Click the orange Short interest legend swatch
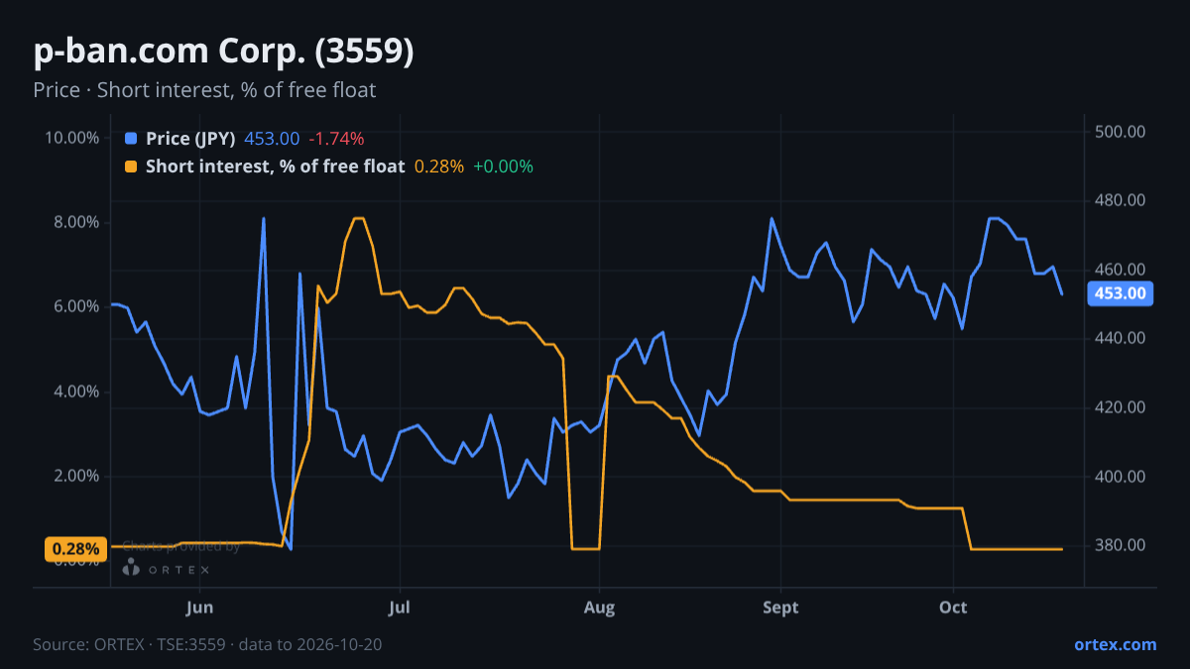 click(x=131, y=167)
